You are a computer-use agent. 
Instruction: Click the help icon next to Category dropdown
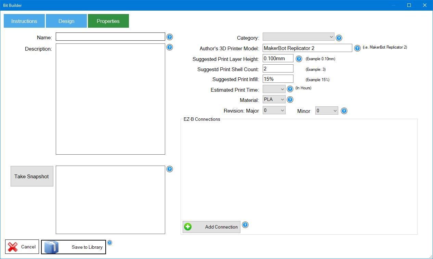[339, 38]
